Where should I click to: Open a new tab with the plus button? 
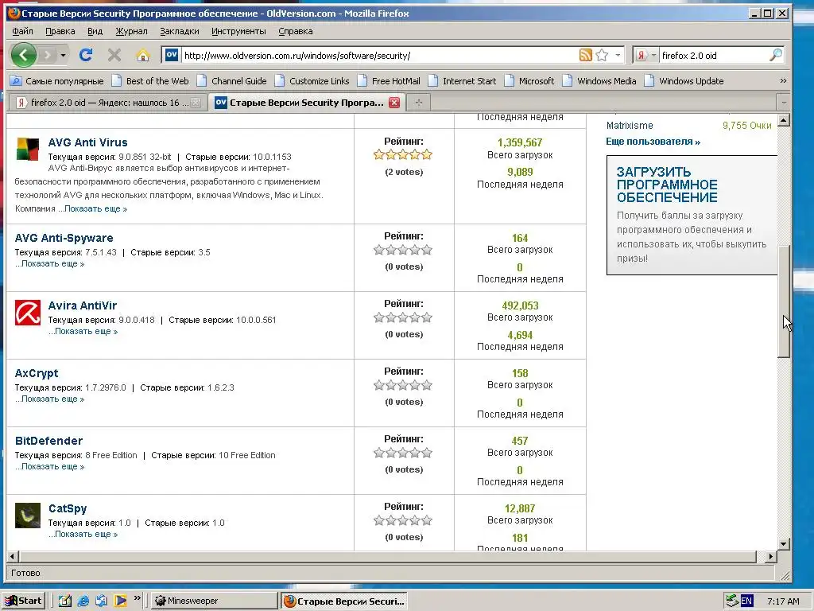tap(419, 103)
